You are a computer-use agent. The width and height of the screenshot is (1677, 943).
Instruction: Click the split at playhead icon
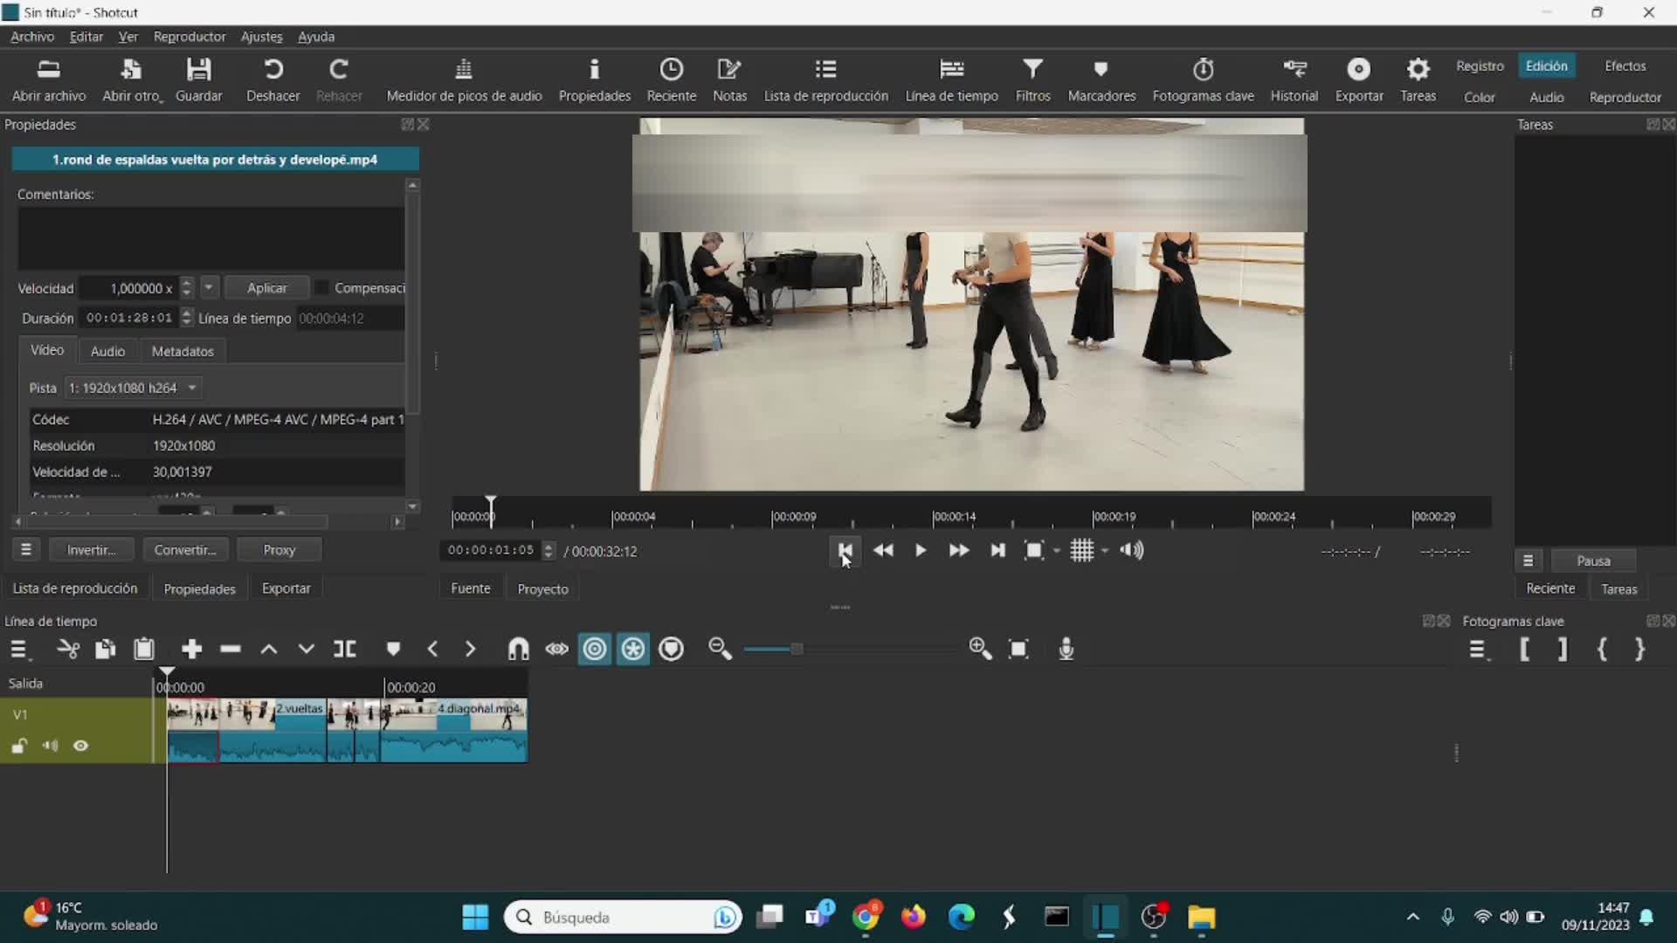[345, 649]
